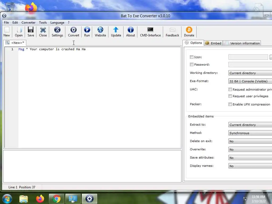This screenshot has width=272, height=204.
Task: Check Request user privileges
Action: click(230, 96)
